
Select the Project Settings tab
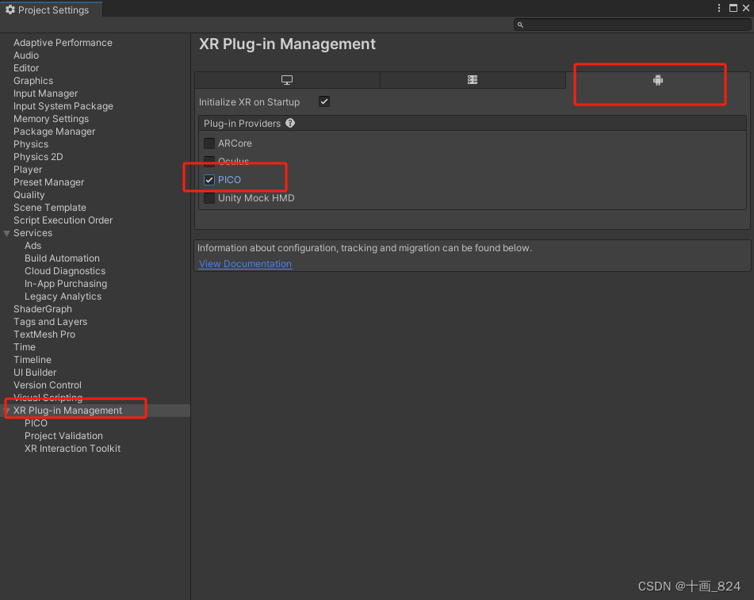(x=51, y=10)
